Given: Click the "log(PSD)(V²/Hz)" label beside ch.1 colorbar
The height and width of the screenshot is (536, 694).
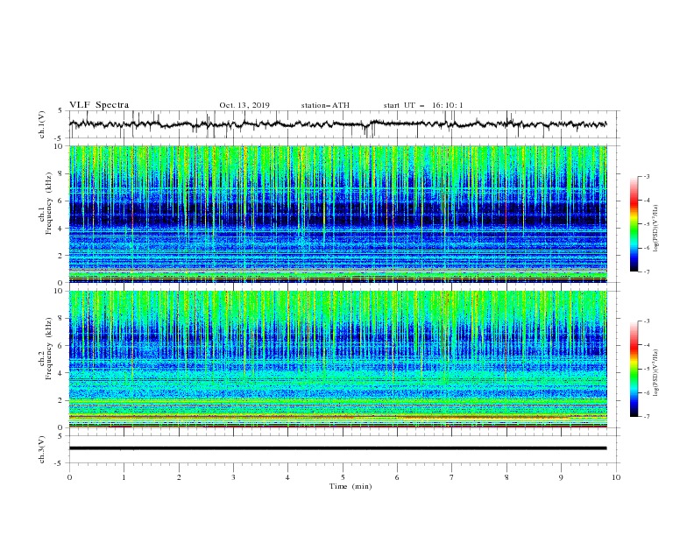Looking at the screenshot, I should point(655,229).
